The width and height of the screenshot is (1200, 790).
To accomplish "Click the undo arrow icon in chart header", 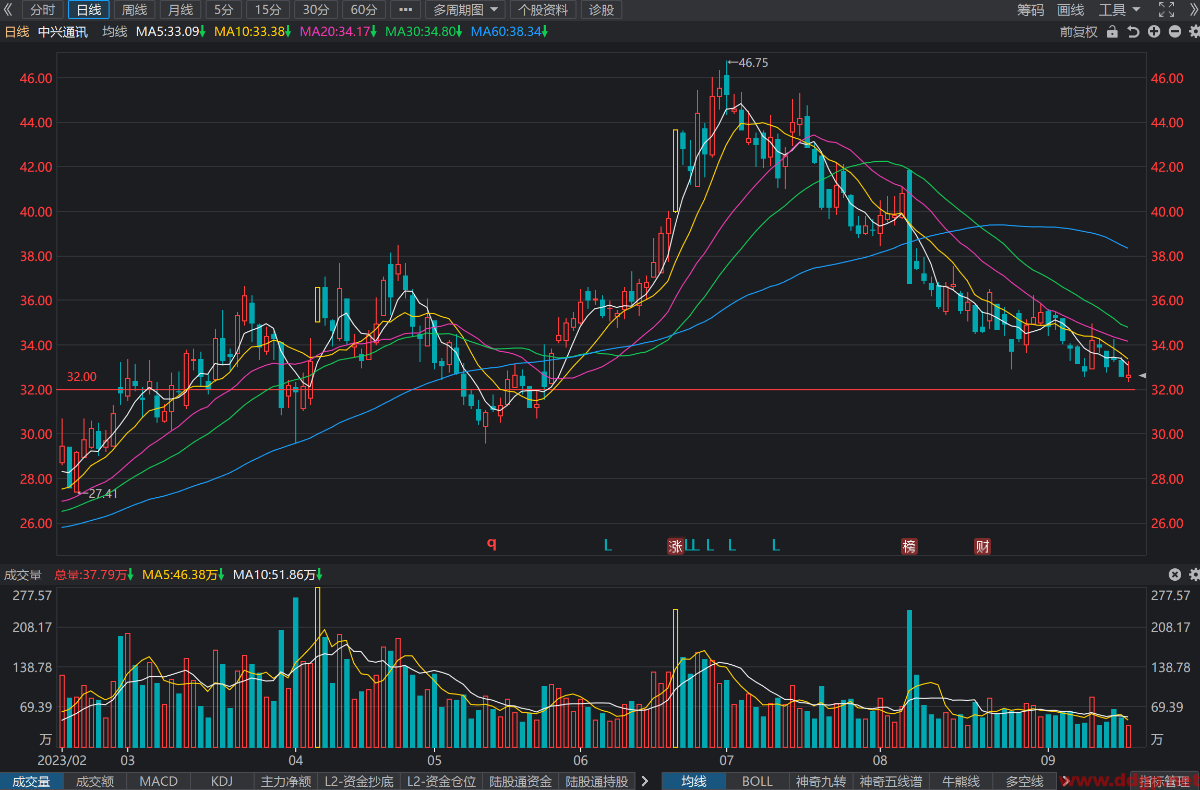I will coord(1133,32).
